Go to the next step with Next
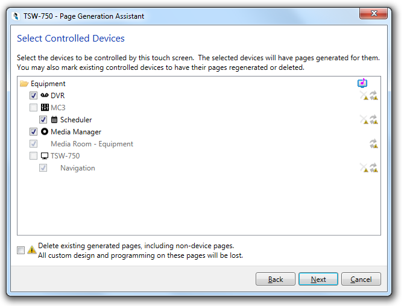The height and width of the screenshot is (306, 404). pyautogui.click(x=318, y=279)
